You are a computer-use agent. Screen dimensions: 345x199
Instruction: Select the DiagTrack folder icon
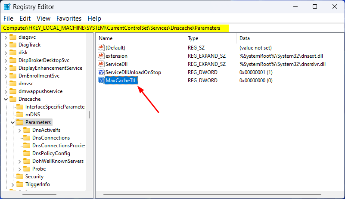pos(13,45)
